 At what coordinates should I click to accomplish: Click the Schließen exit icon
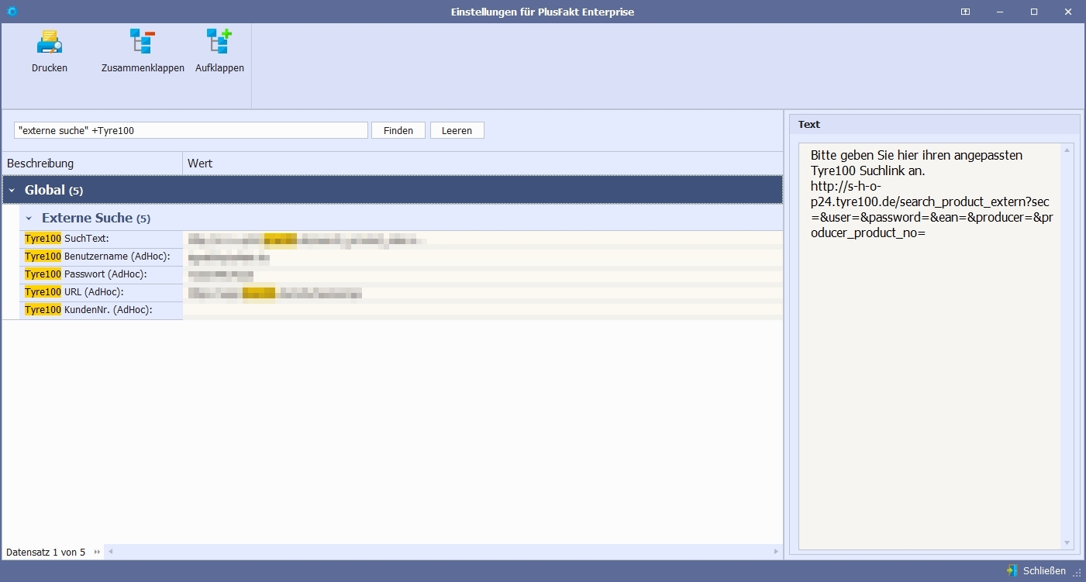click(1012, 571)
